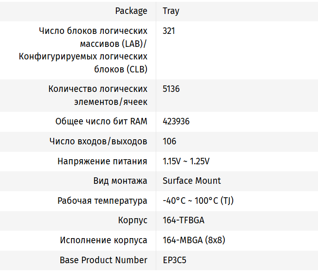This screenshot has width=318, height=272.
Task: Click the "Количество логических элементов/ячеек" label
Action: (98, 95)
